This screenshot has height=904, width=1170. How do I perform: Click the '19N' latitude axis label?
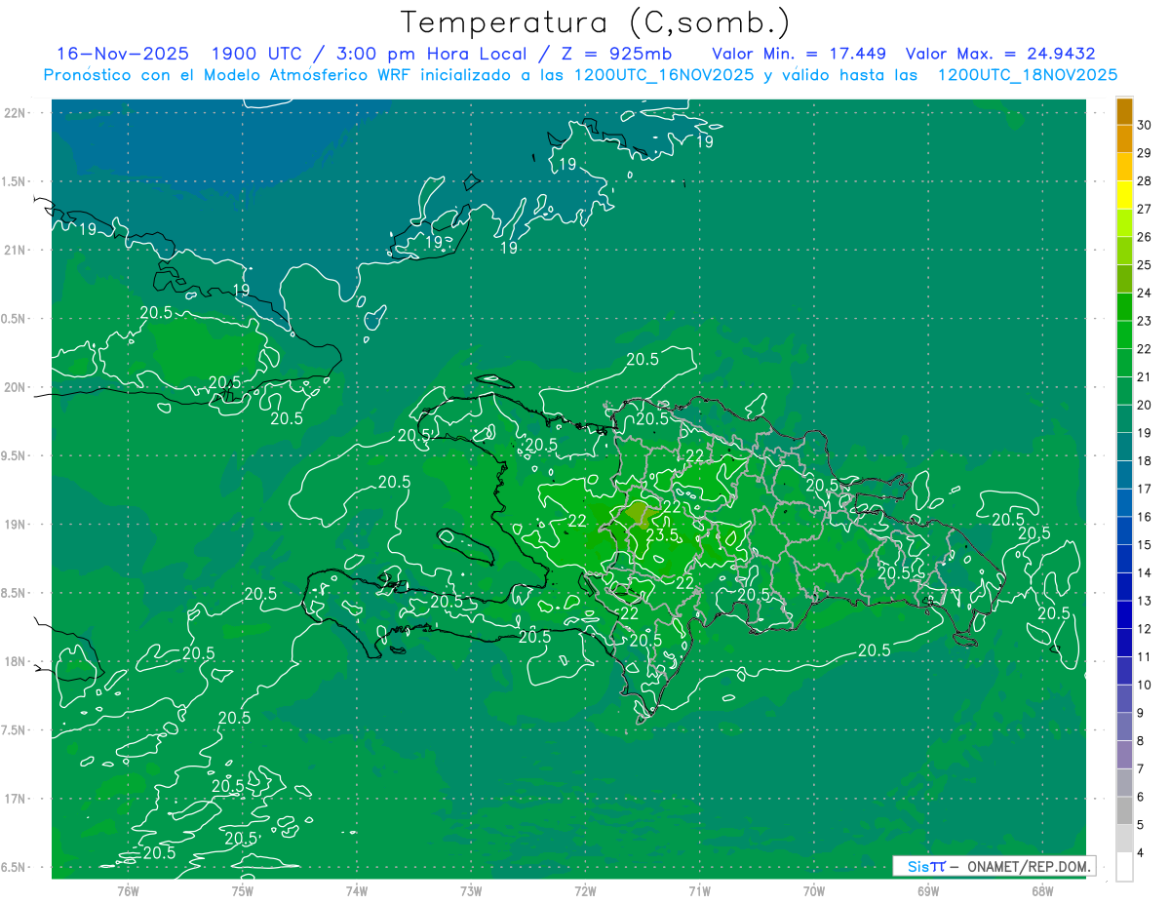click(x=16, y=524)
